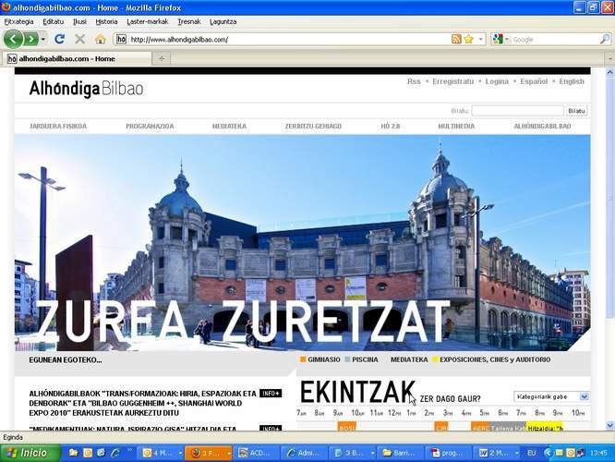615x462 pixels.
Task: Click the EGUNEAN EGOTEKO... heading
Action: pos(66,359)
